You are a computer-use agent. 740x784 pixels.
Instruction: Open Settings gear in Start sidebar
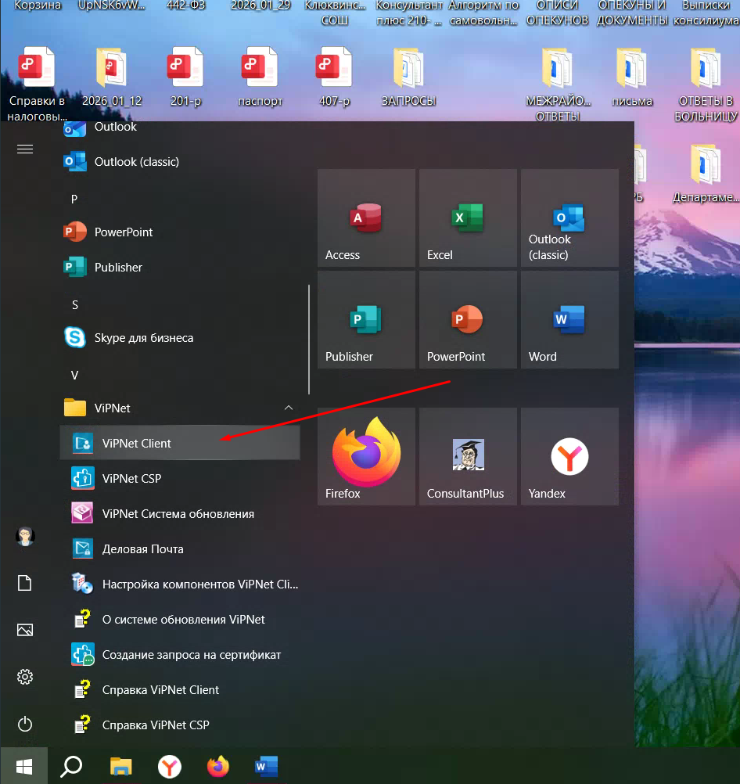click(25, 677)
